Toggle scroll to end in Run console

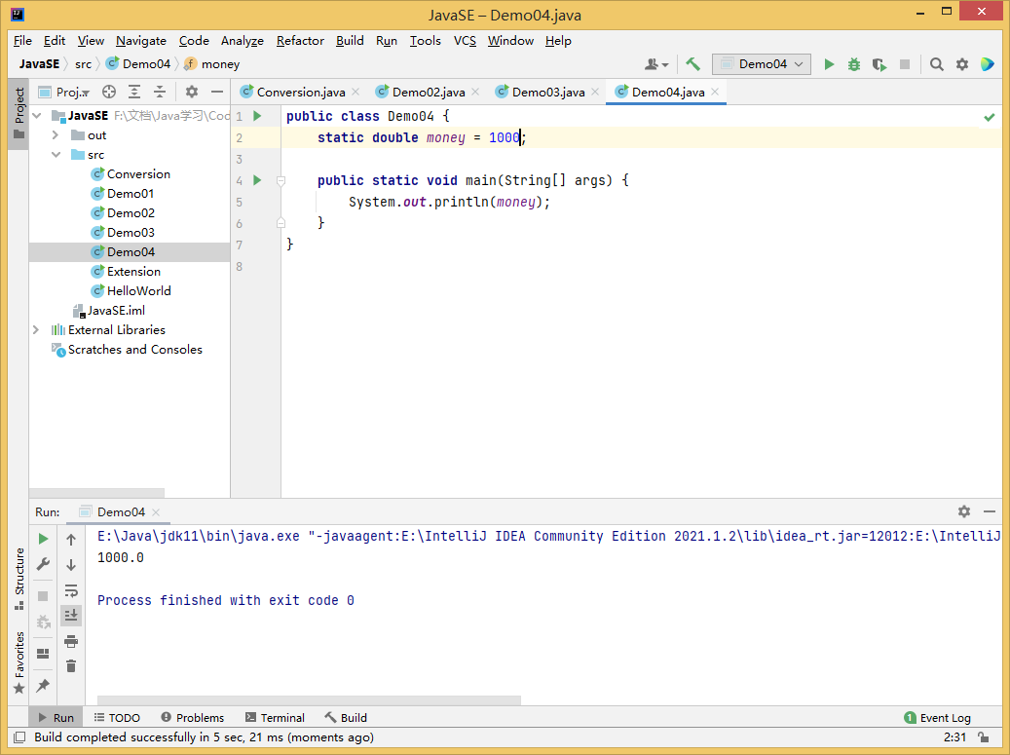click(x=71, y=616)
